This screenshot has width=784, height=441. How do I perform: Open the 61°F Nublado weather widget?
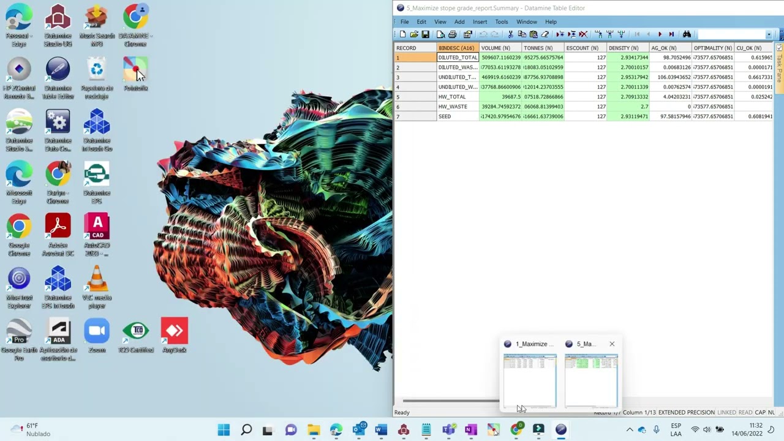(x=31, y=430)
